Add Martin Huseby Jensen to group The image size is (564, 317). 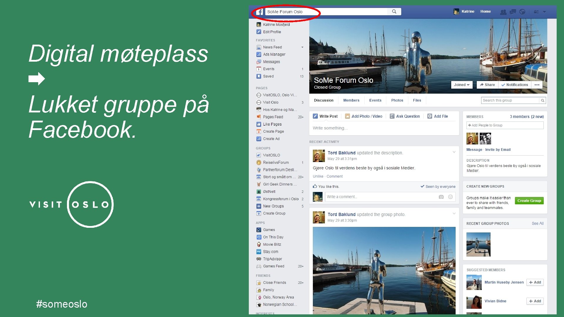[x=535, y=282]
